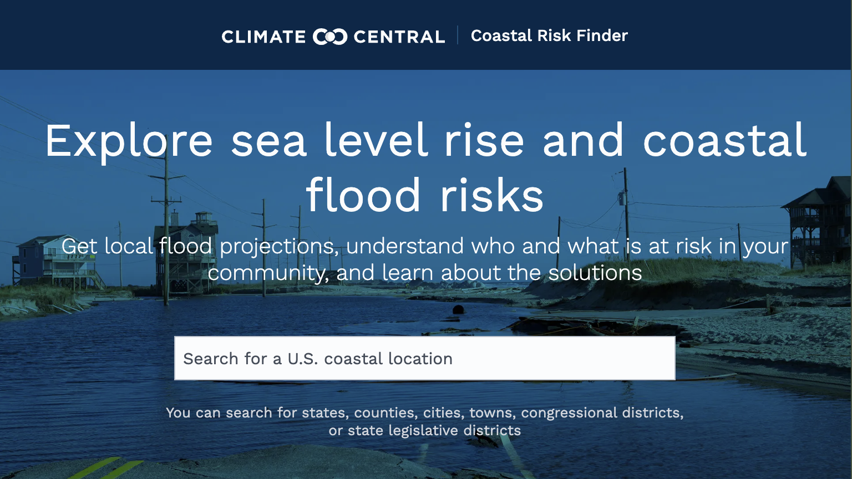Click the or state legislative districts text
852x479 pixels.
[425, 430]
